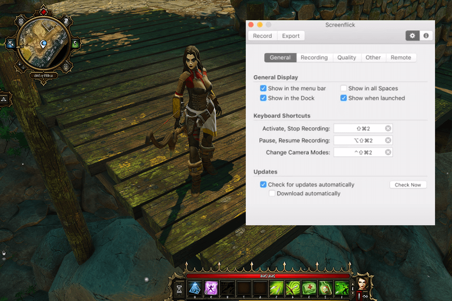Enable Download automatically checkbox

coord(272,193)
